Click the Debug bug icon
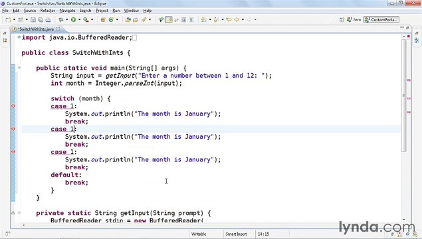 coord(61,20)
